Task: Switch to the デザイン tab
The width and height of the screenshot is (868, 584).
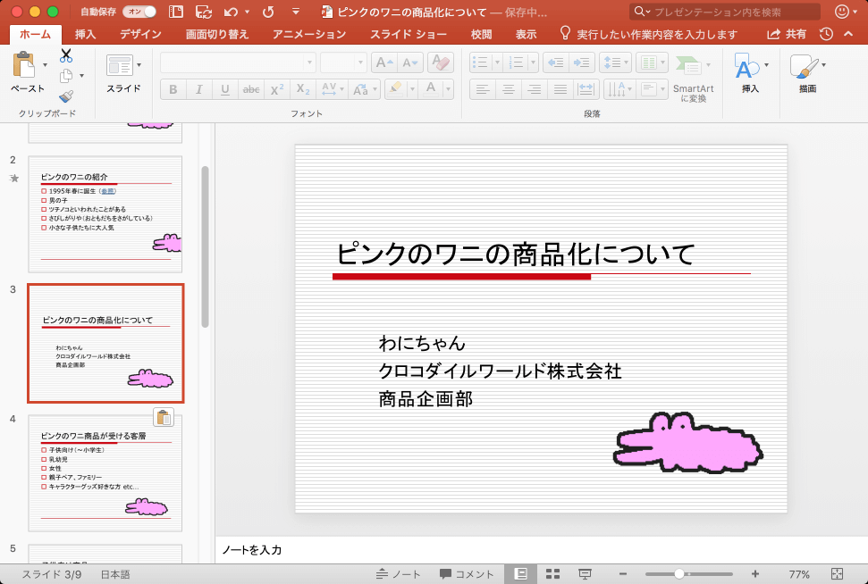Action: (x=140, y=34)
